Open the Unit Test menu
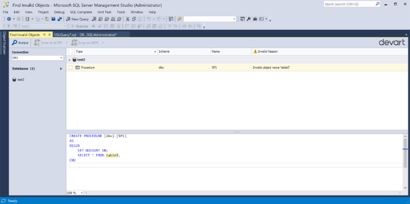This screenshot has height=204, width=410. (104, 12)
